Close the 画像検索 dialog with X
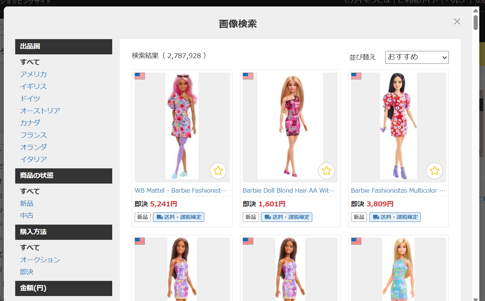Screen dimensions: 485x301 click(x=457, y=22)
